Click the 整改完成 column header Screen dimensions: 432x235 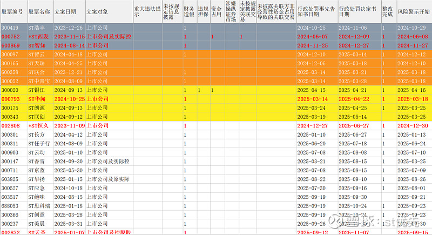pyautogui.click(x=388, y=11)
